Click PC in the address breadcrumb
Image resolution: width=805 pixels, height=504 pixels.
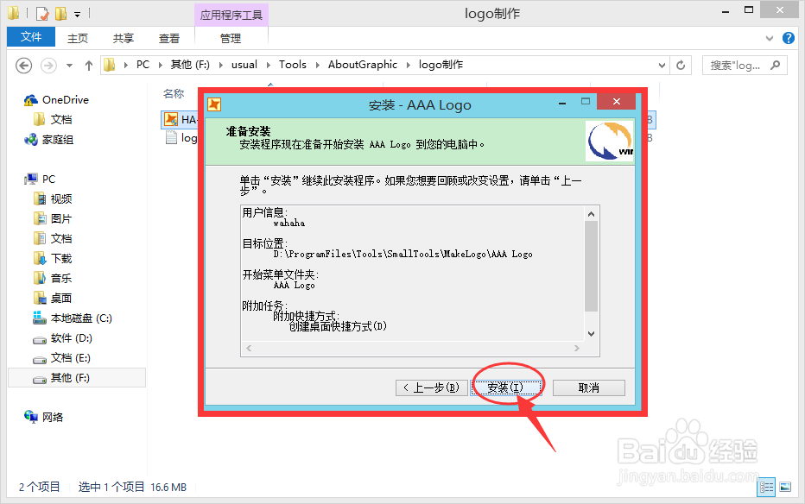[143, 65]
